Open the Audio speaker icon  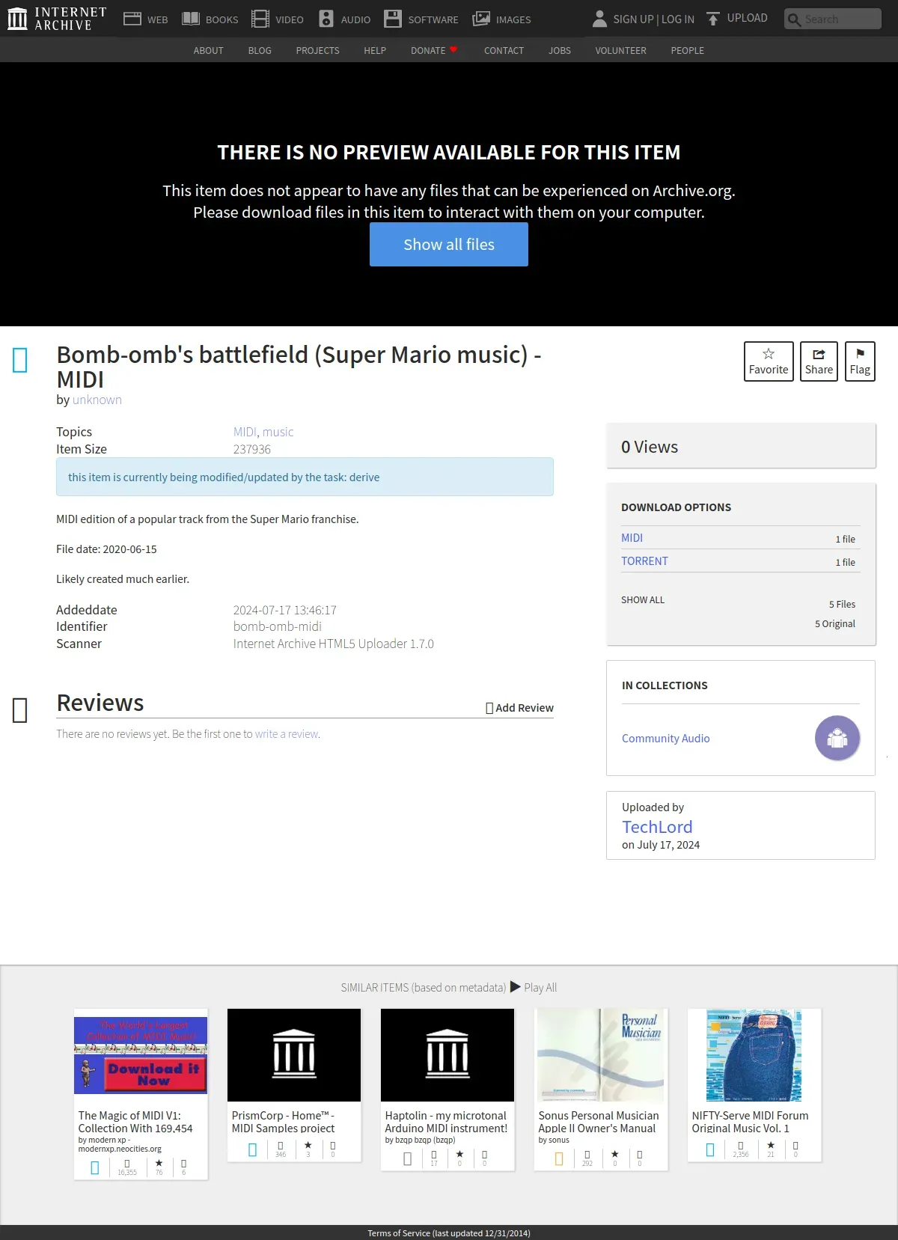(x=326, y=19)
